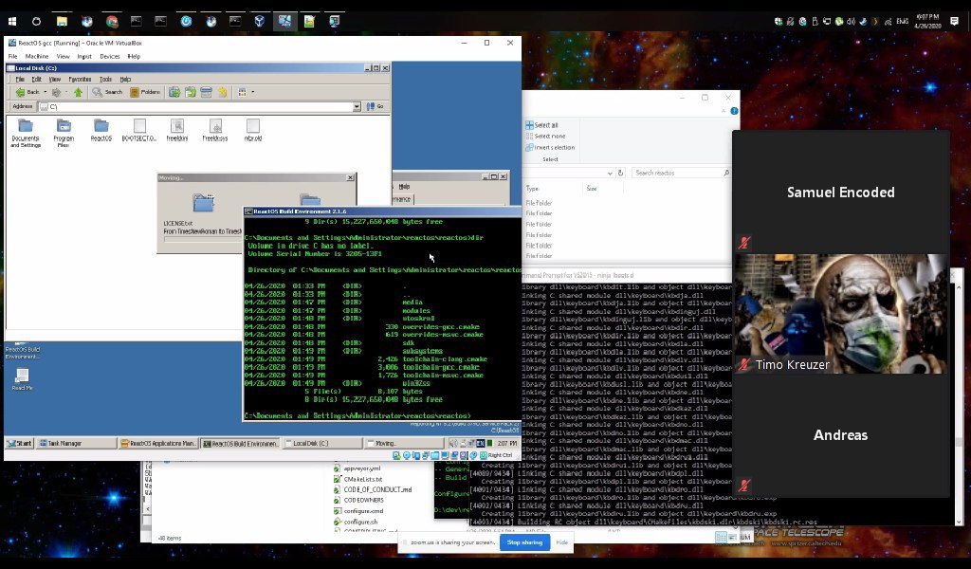
Task: Click Stop sharing button
Action: point(524,542)
